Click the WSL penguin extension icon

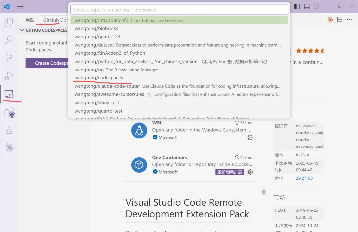tap(139, 131)
